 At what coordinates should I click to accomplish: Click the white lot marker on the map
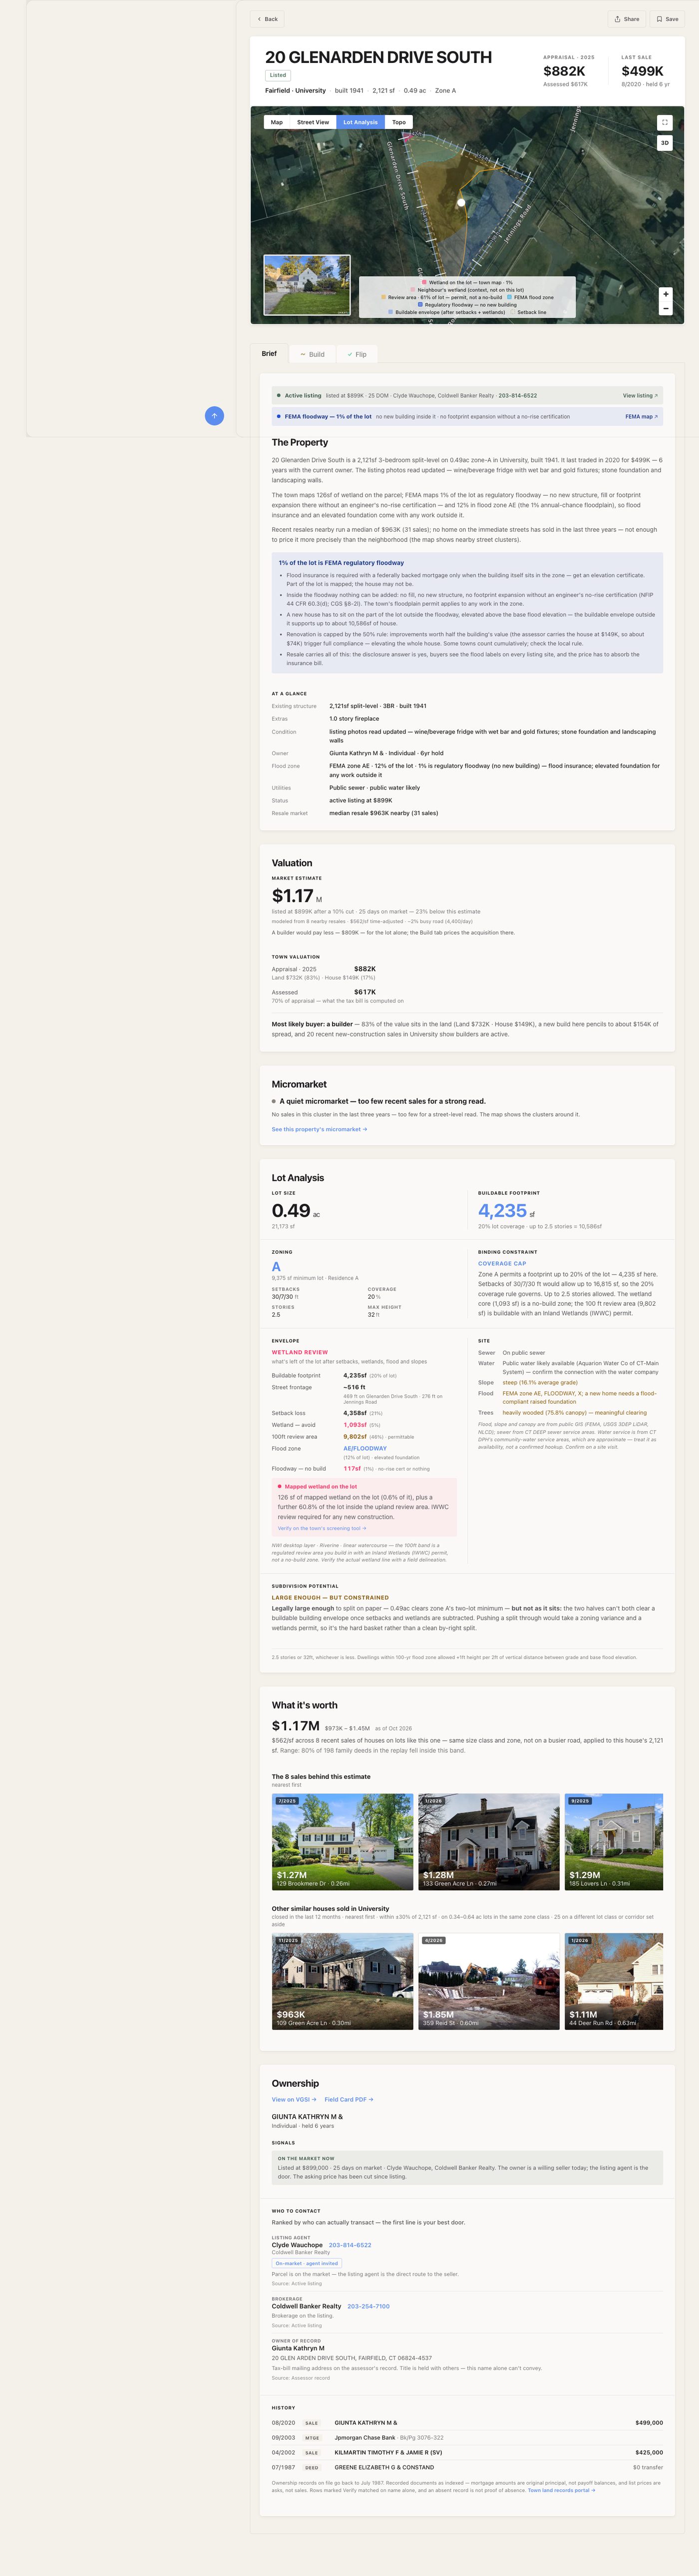[x=461, y=202]
